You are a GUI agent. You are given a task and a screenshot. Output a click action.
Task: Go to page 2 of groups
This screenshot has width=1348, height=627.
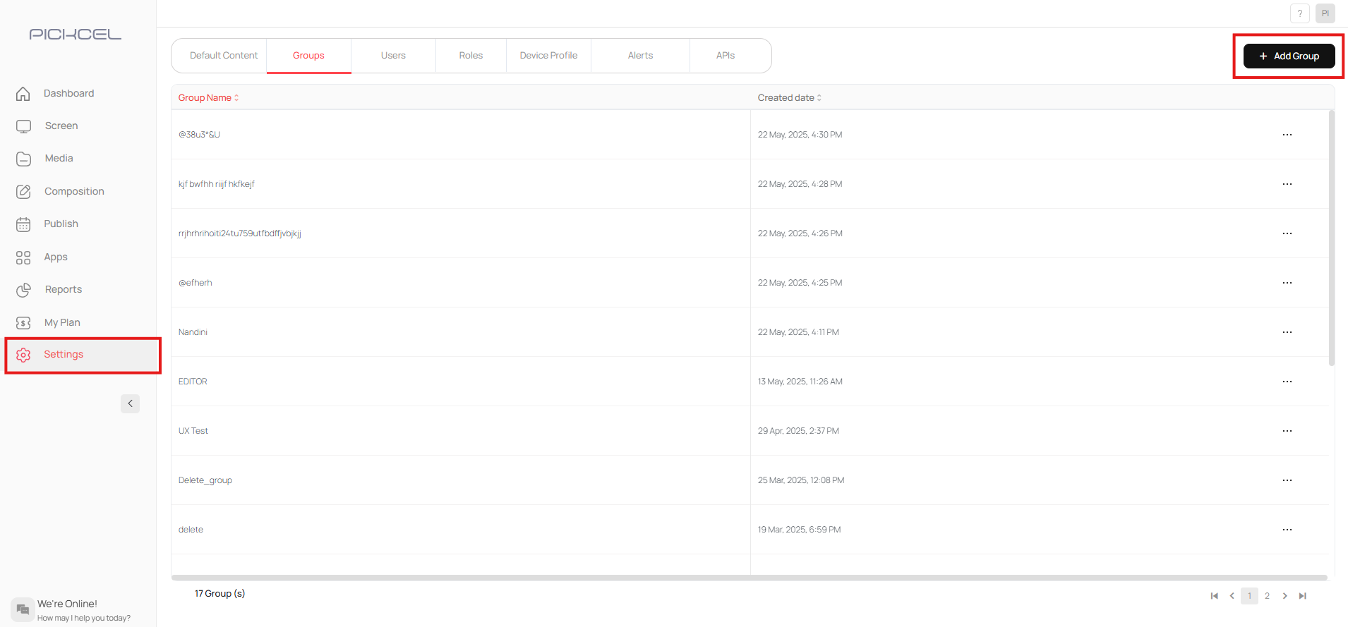tap(1267, 596)
